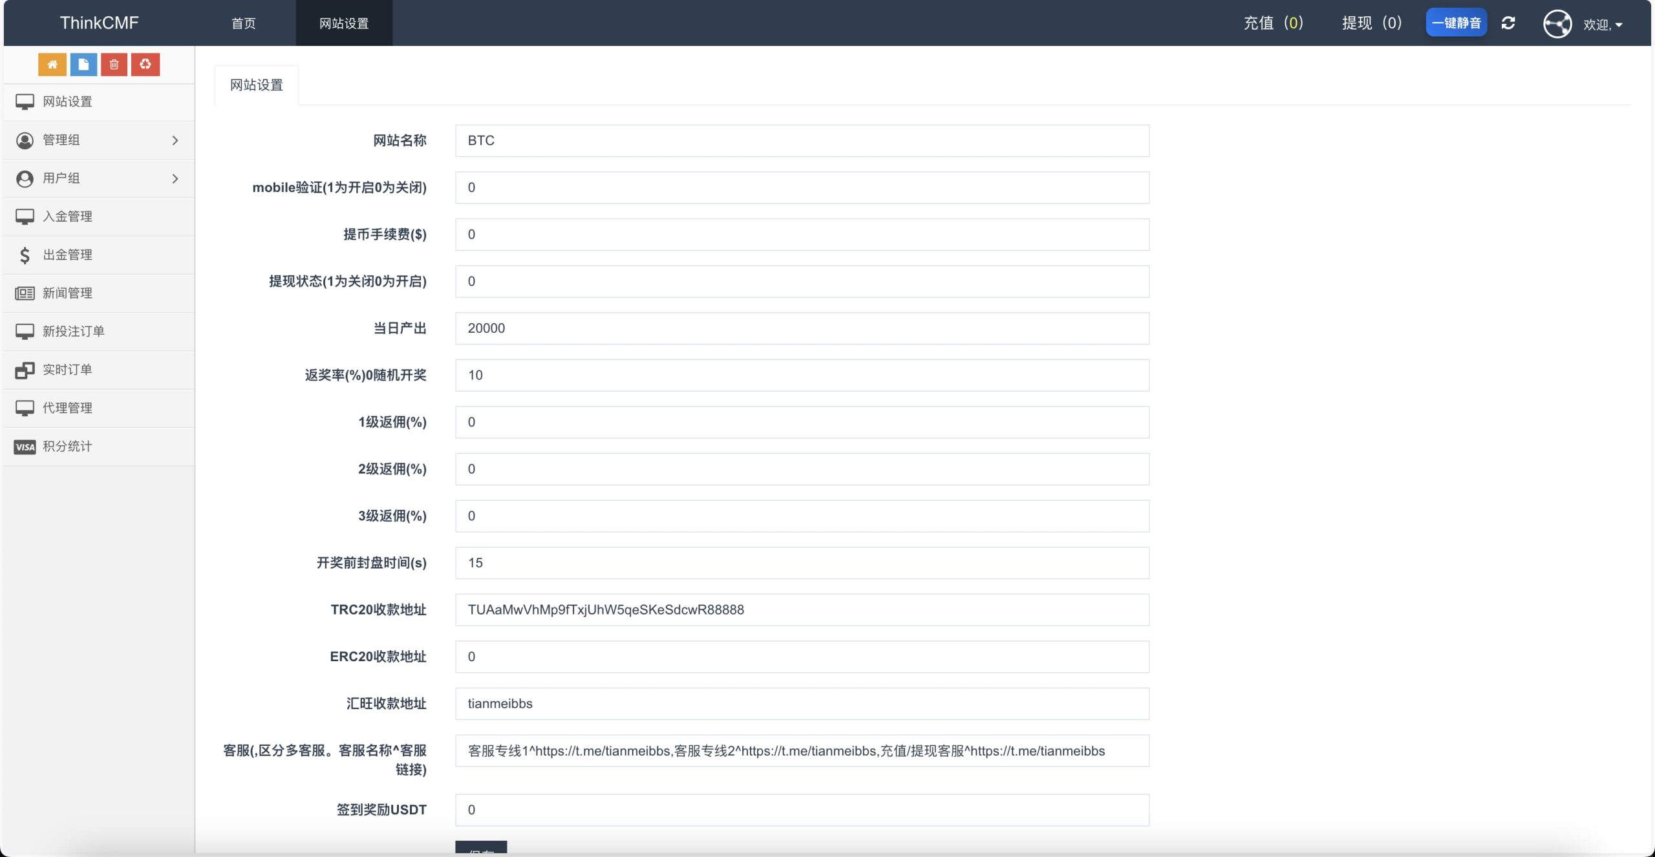Open the 欢迎 user dropdown menu
This screenshot has height=857, width=1655.
[x=1603, y=25]
